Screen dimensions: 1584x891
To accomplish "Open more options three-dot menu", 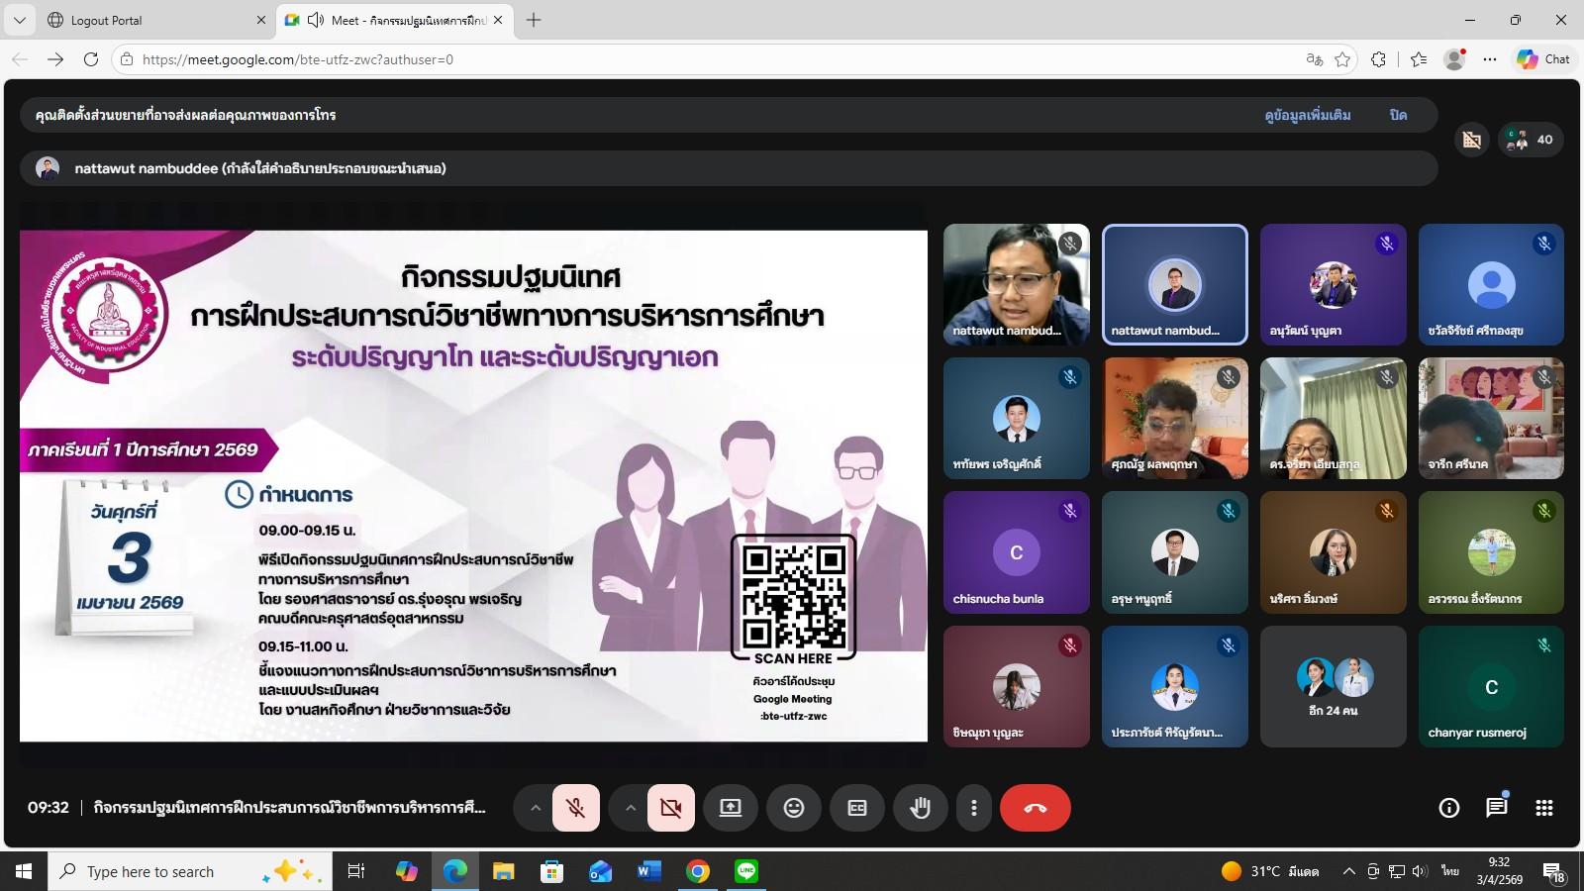I will pyautogui.click(x=974, y=808).
